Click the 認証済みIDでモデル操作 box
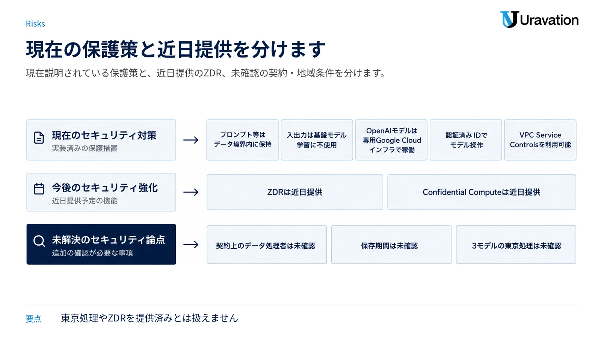This screenshot has height=338, width=601. (466, 140)
